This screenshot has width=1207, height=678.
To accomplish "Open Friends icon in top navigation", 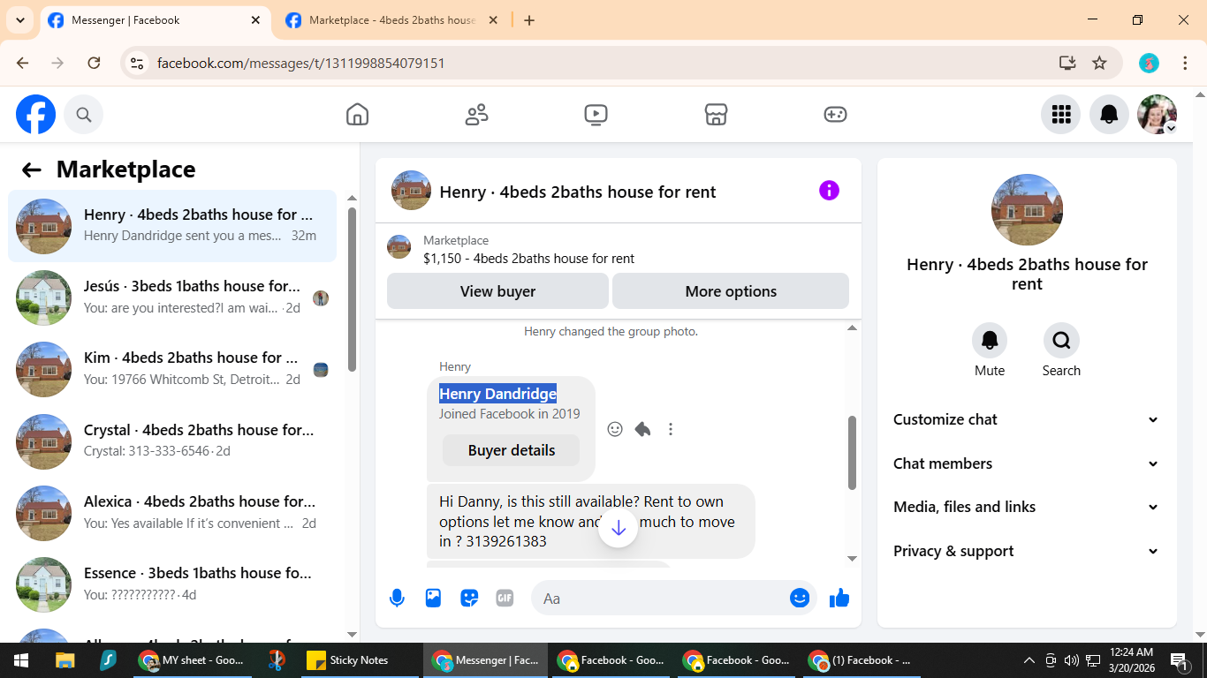I will 476,115.
